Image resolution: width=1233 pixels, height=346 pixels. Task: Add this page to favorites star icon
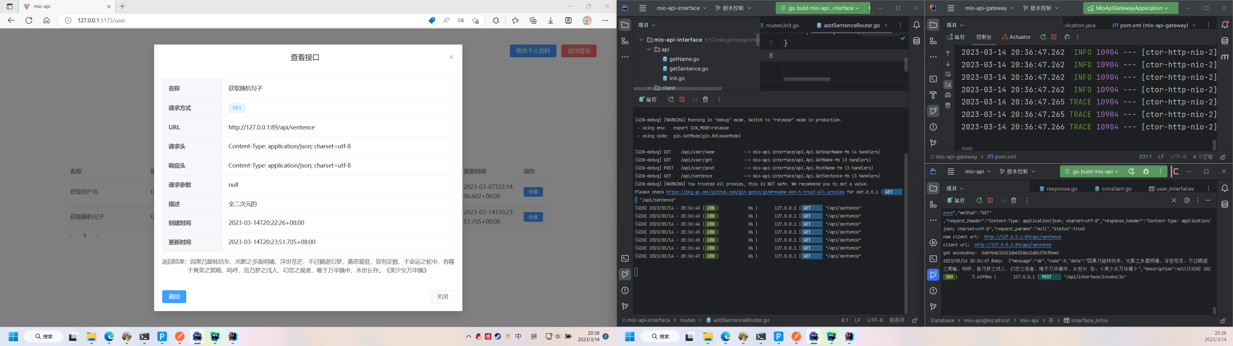coord(475,21)
